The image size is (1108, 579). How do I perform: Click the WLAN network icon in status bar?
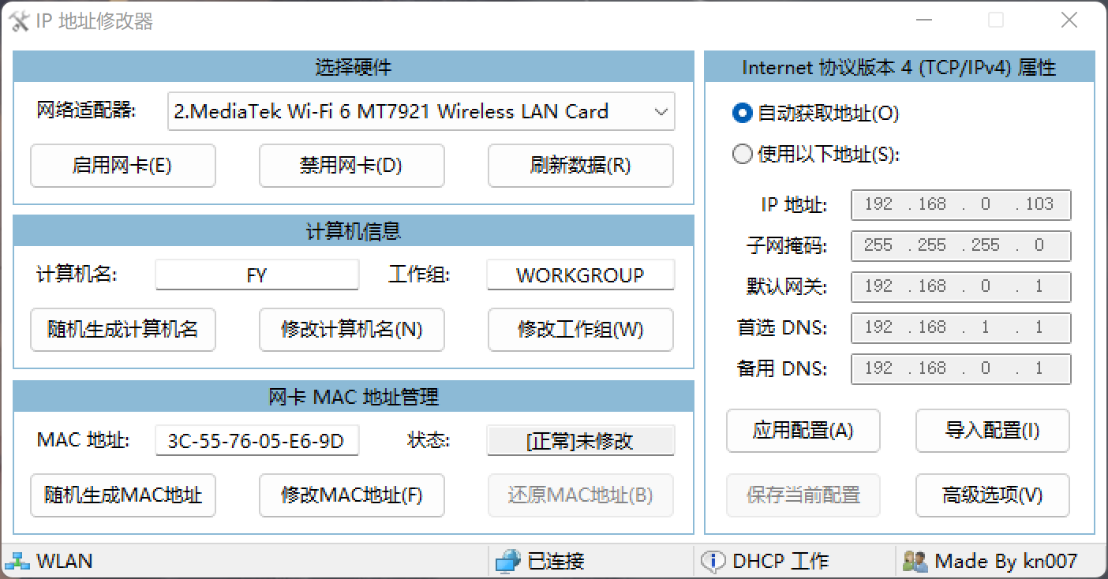click(x=17, y=561)
